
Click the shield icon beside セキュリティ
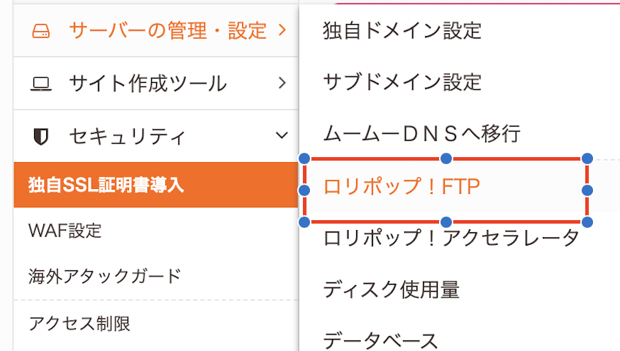[41, 136]
